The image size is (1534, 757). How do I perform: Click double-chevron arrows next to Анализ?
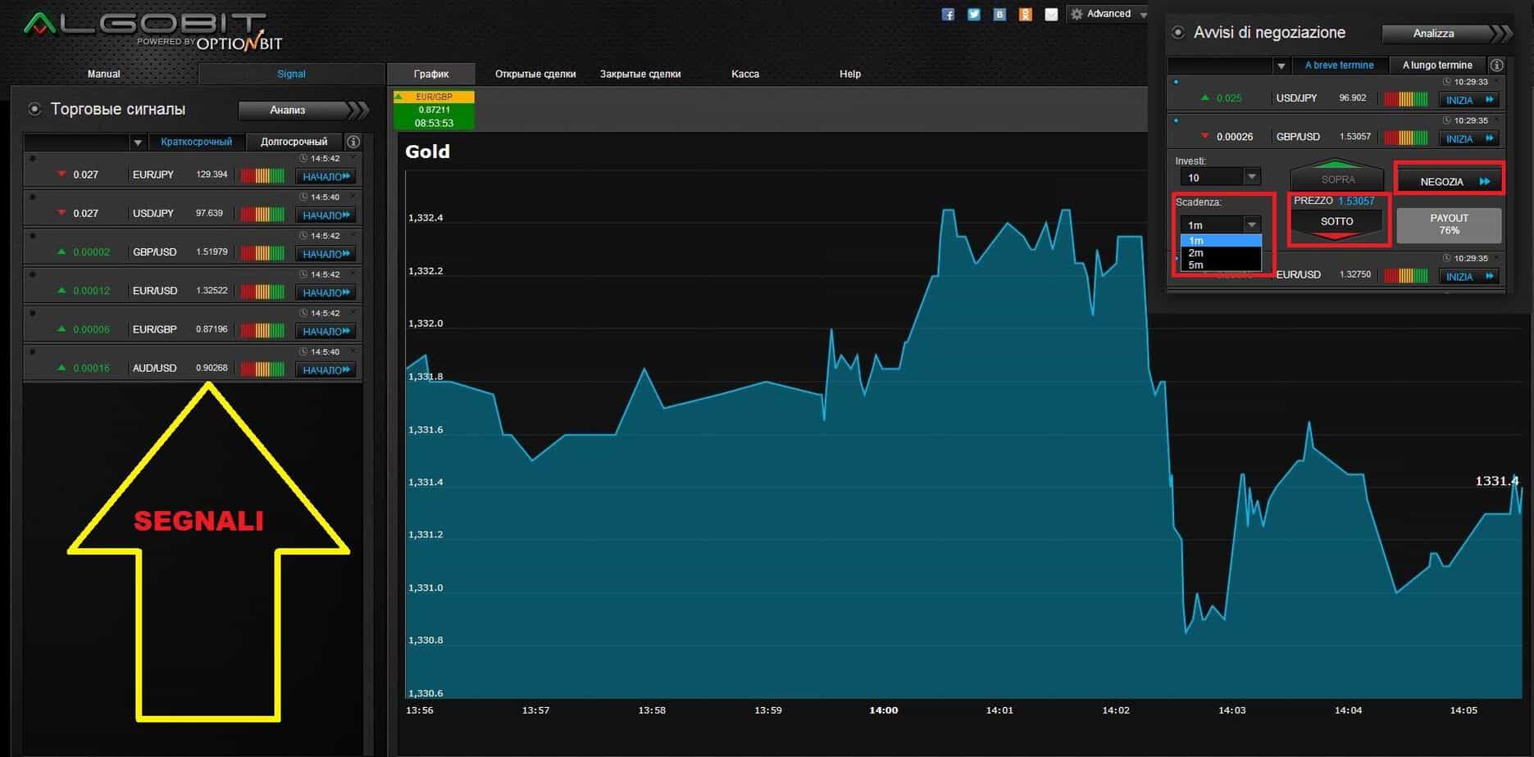point(357,110)
